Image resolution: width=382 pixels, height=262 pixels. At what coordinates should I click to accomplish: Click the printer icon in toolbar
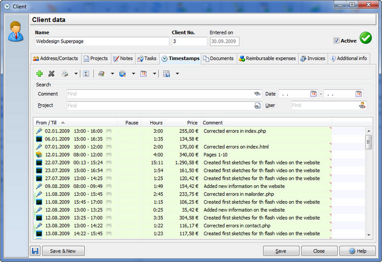pyautogui.click(x=65, y=73)
